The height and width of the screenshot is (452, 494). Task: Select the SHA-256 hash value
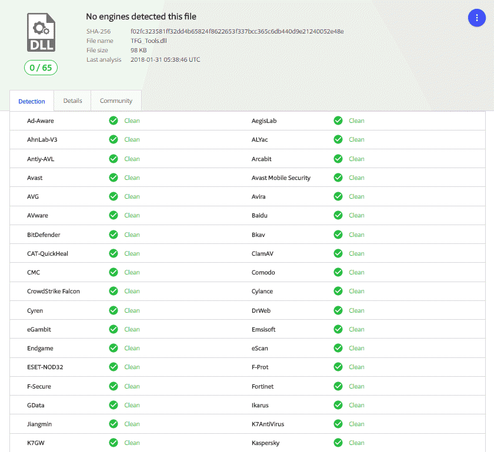pyautogui.click(x=237, y=32)
